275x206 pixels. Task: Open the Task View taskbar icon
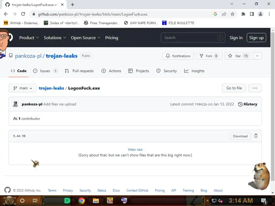pyautogui.click(x=35, y=200)
